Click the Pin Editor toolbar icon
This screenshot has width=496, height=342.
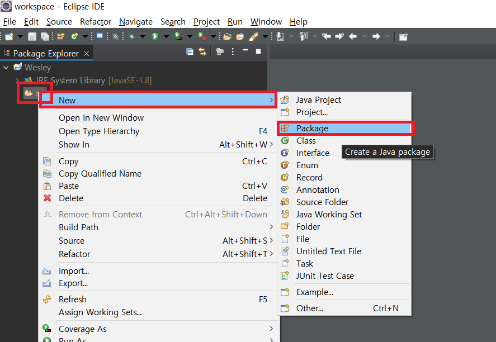[403, 37]
